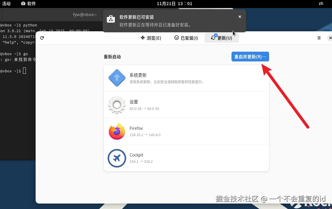The width and height of the screenshot is (332, 209).
Task: Open the 系统更新 row details
Action: pos(186,78)
